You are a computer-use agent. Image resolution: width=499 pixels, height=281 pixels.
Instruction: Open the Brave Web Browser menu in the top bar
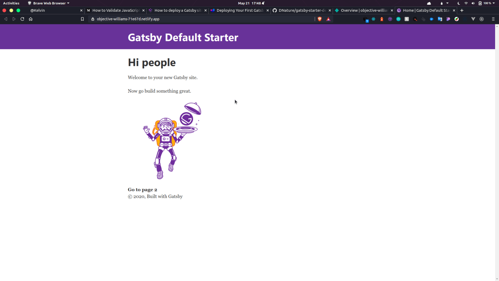coord(48,3)
